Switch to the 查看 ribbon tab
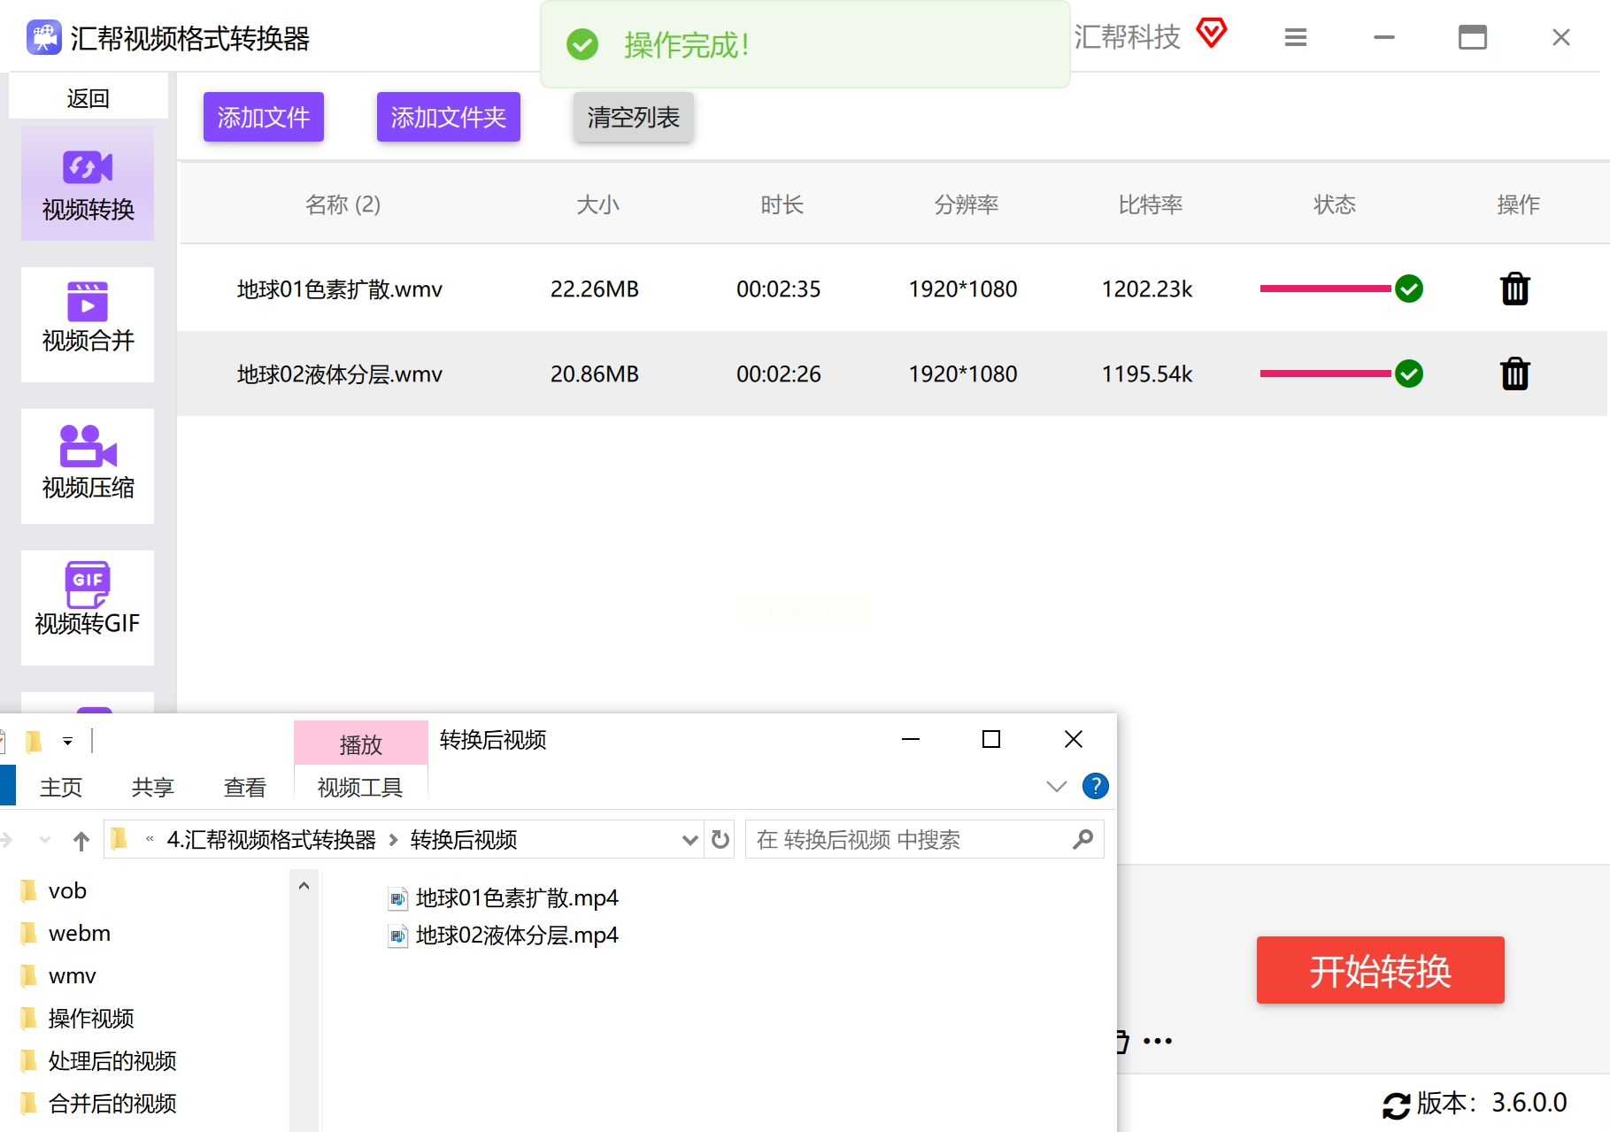The image size is (1610, 1132). tap(244, 787)
